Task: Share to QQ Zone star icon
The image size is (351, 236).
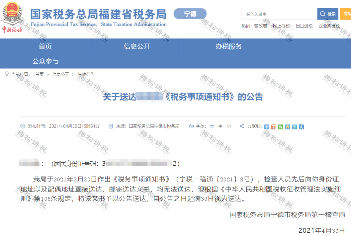Action: pyautogui.click(x=287, y=127)
